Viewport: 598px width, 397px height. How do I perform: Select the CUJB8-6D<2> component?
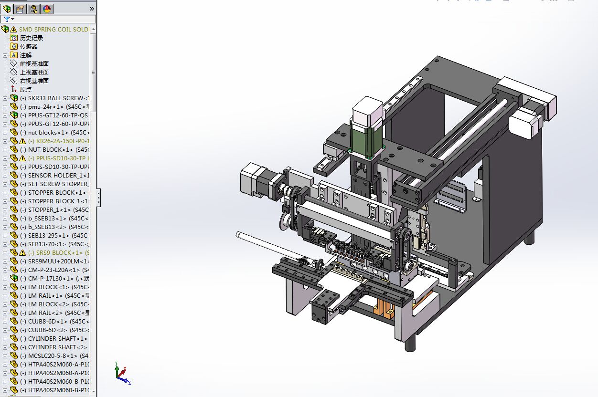(x=55, y=330)
